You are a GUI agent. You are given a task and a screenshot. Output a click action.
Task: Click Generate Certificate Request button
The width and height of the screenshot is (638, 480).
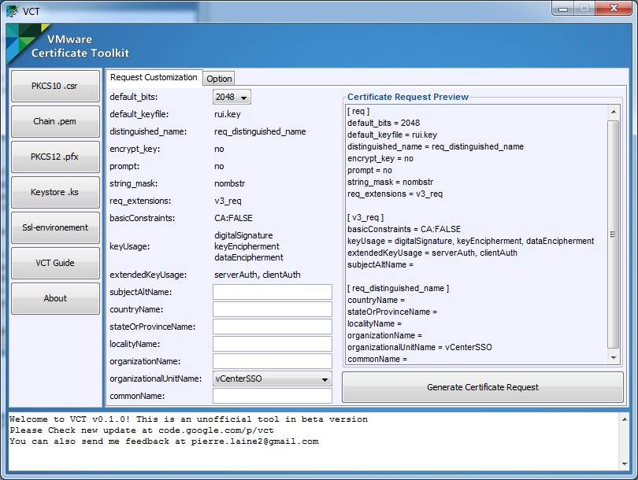483,387
